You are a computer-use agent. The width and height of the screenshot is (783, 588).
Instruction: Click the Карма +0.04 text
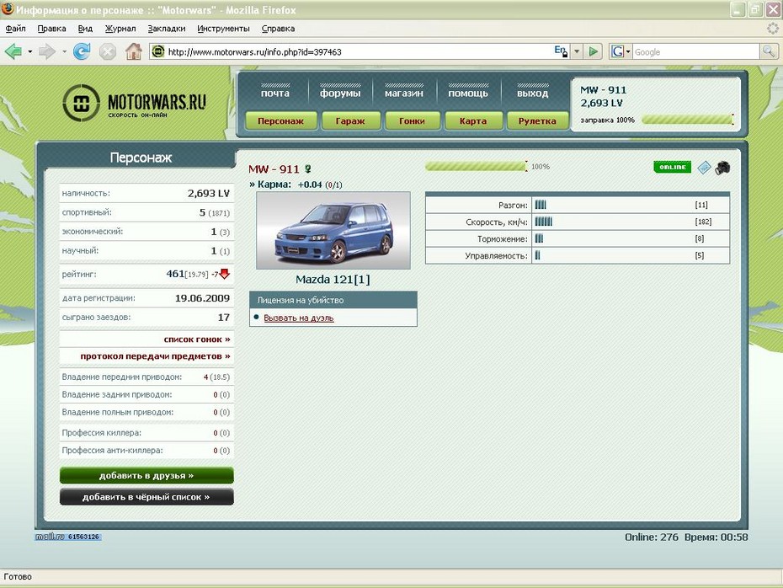click(296, 184)
